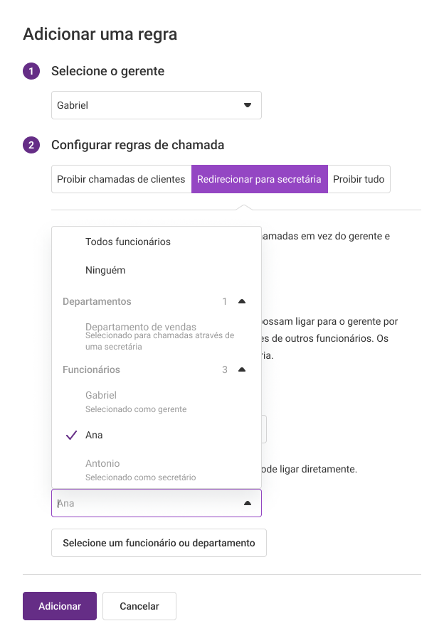Choose the Ninguém option

click(x=157, y=270)
